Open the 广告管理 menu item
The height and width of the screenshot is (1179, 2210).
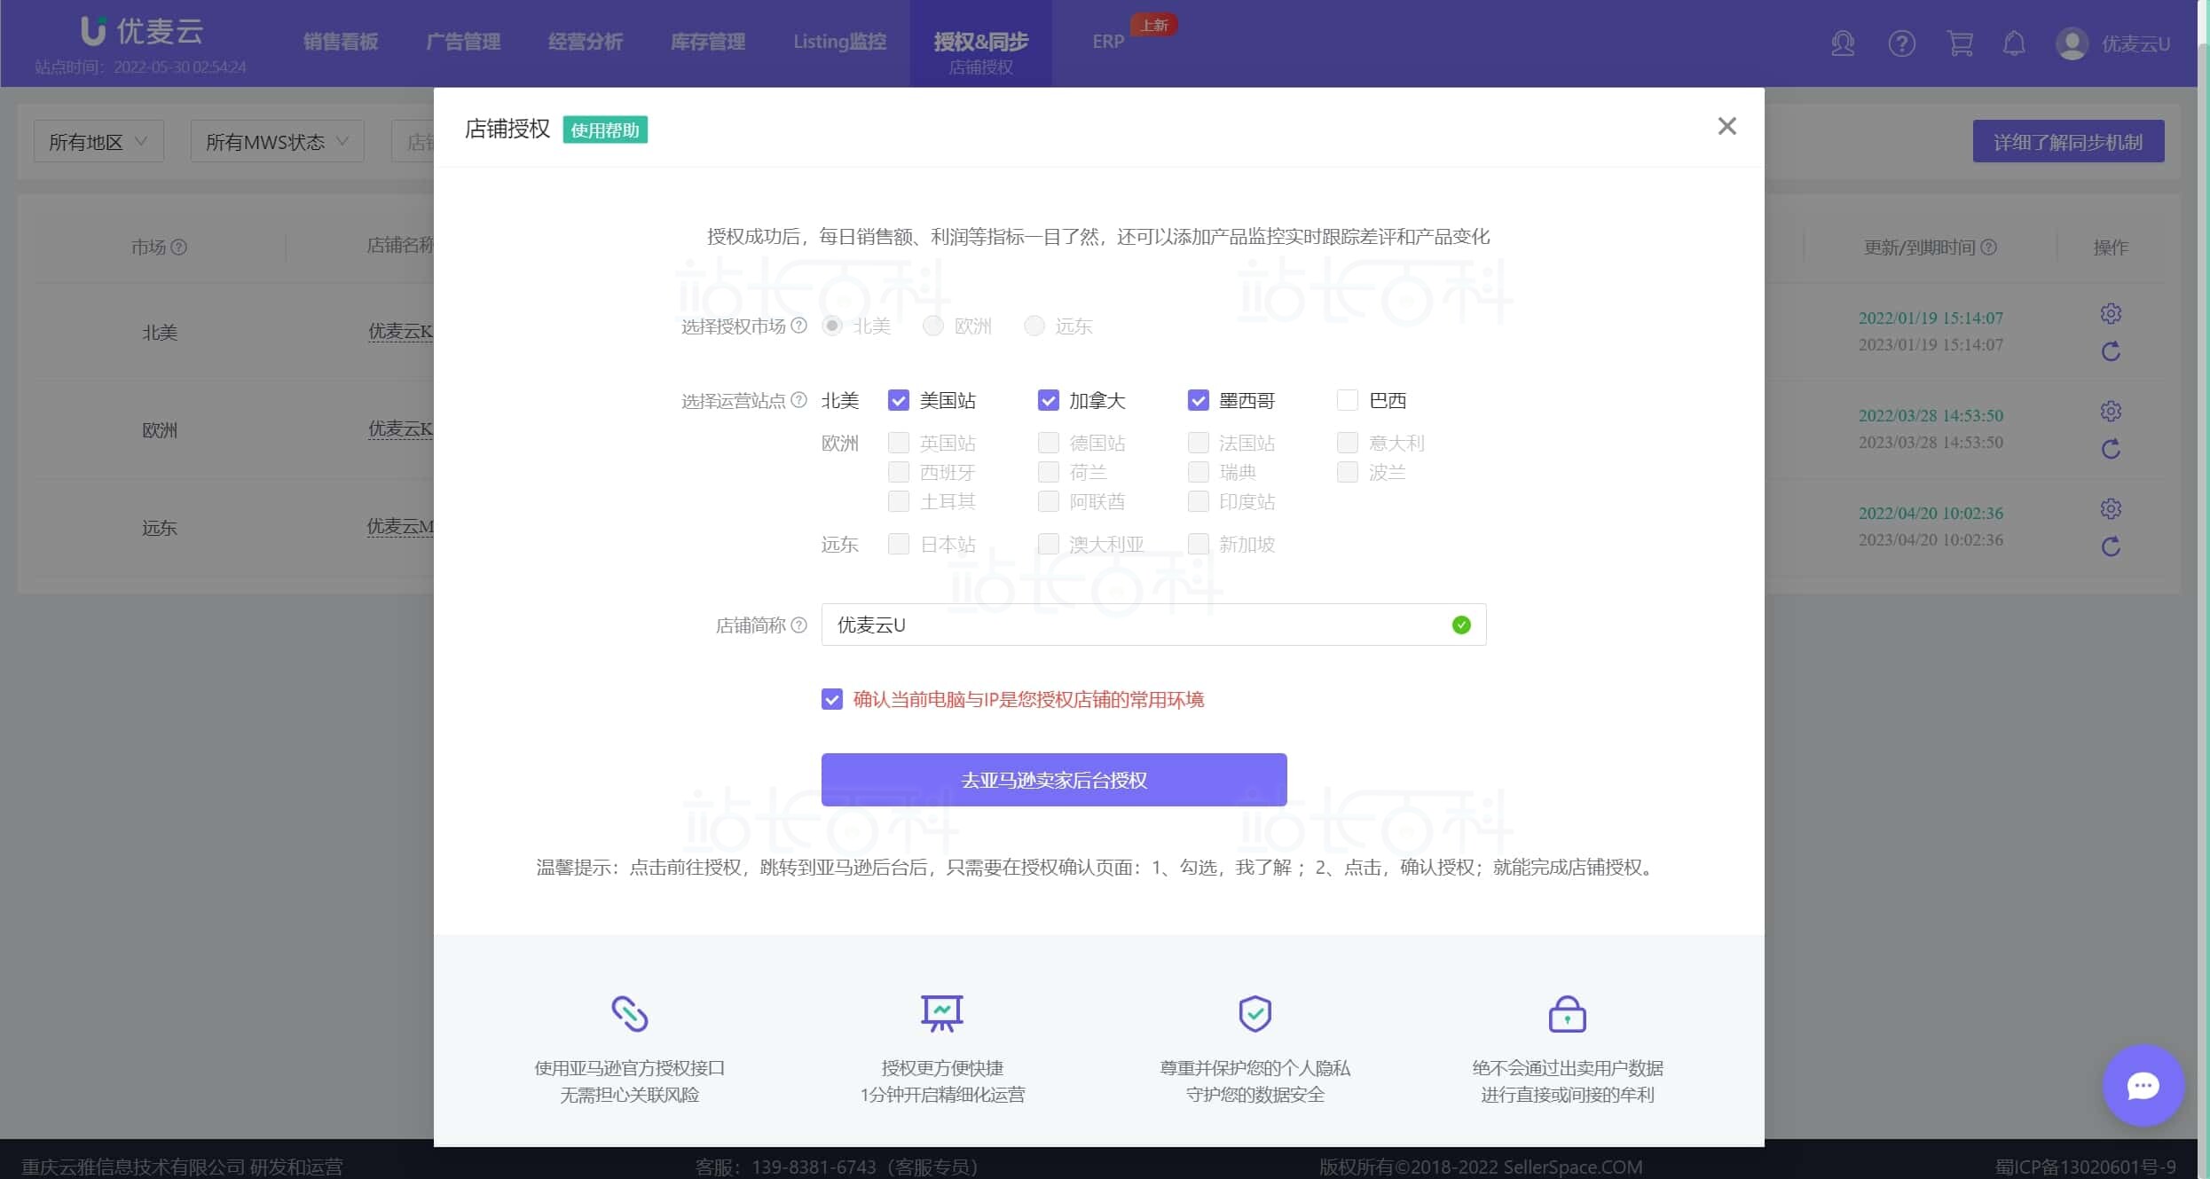[x=463, y=42]
